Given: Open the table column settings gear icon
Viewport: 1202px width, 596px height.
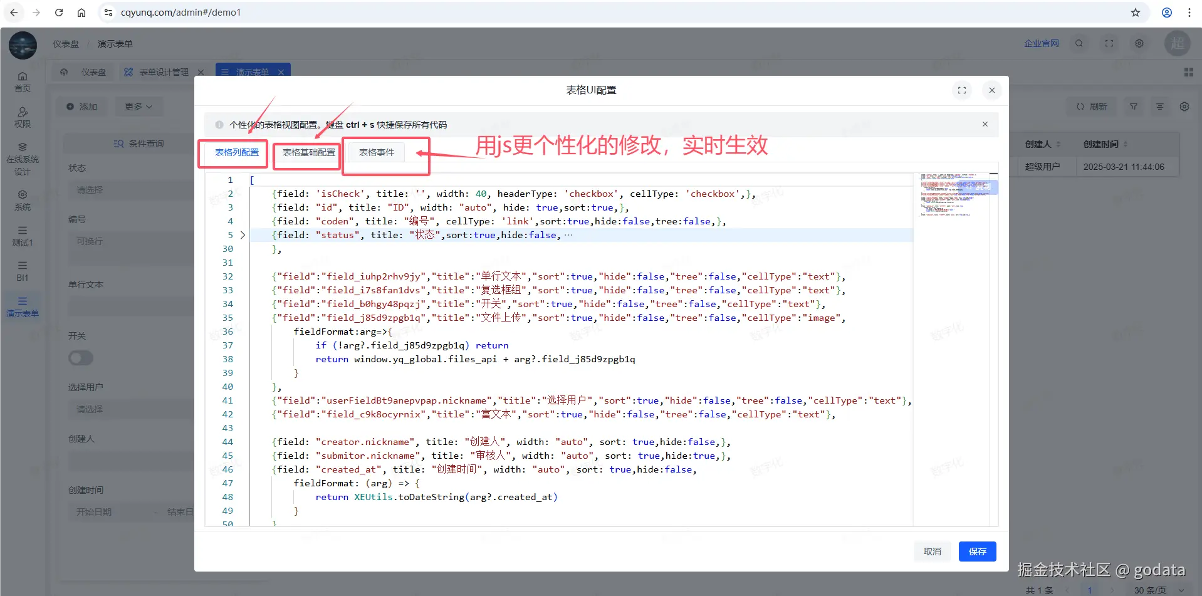Looking at the screenshot, I should (1184, 107).
